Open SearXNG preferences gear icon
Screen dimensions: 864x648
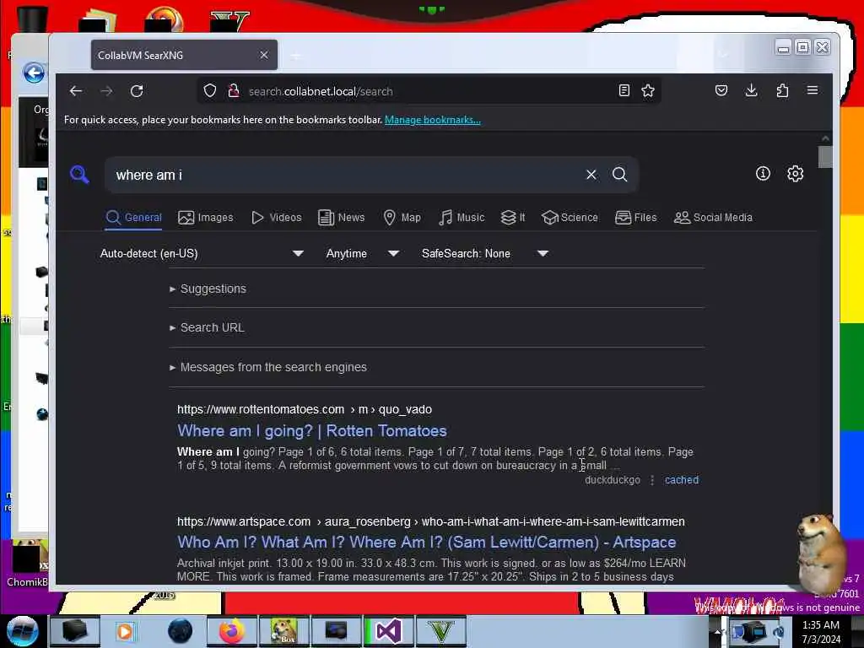795,174
